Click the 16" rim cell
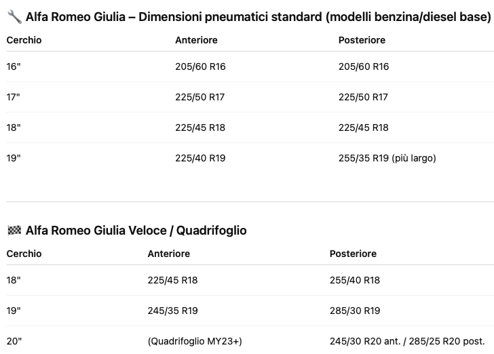This screenshot has height=354, width=494. [14, 66]
